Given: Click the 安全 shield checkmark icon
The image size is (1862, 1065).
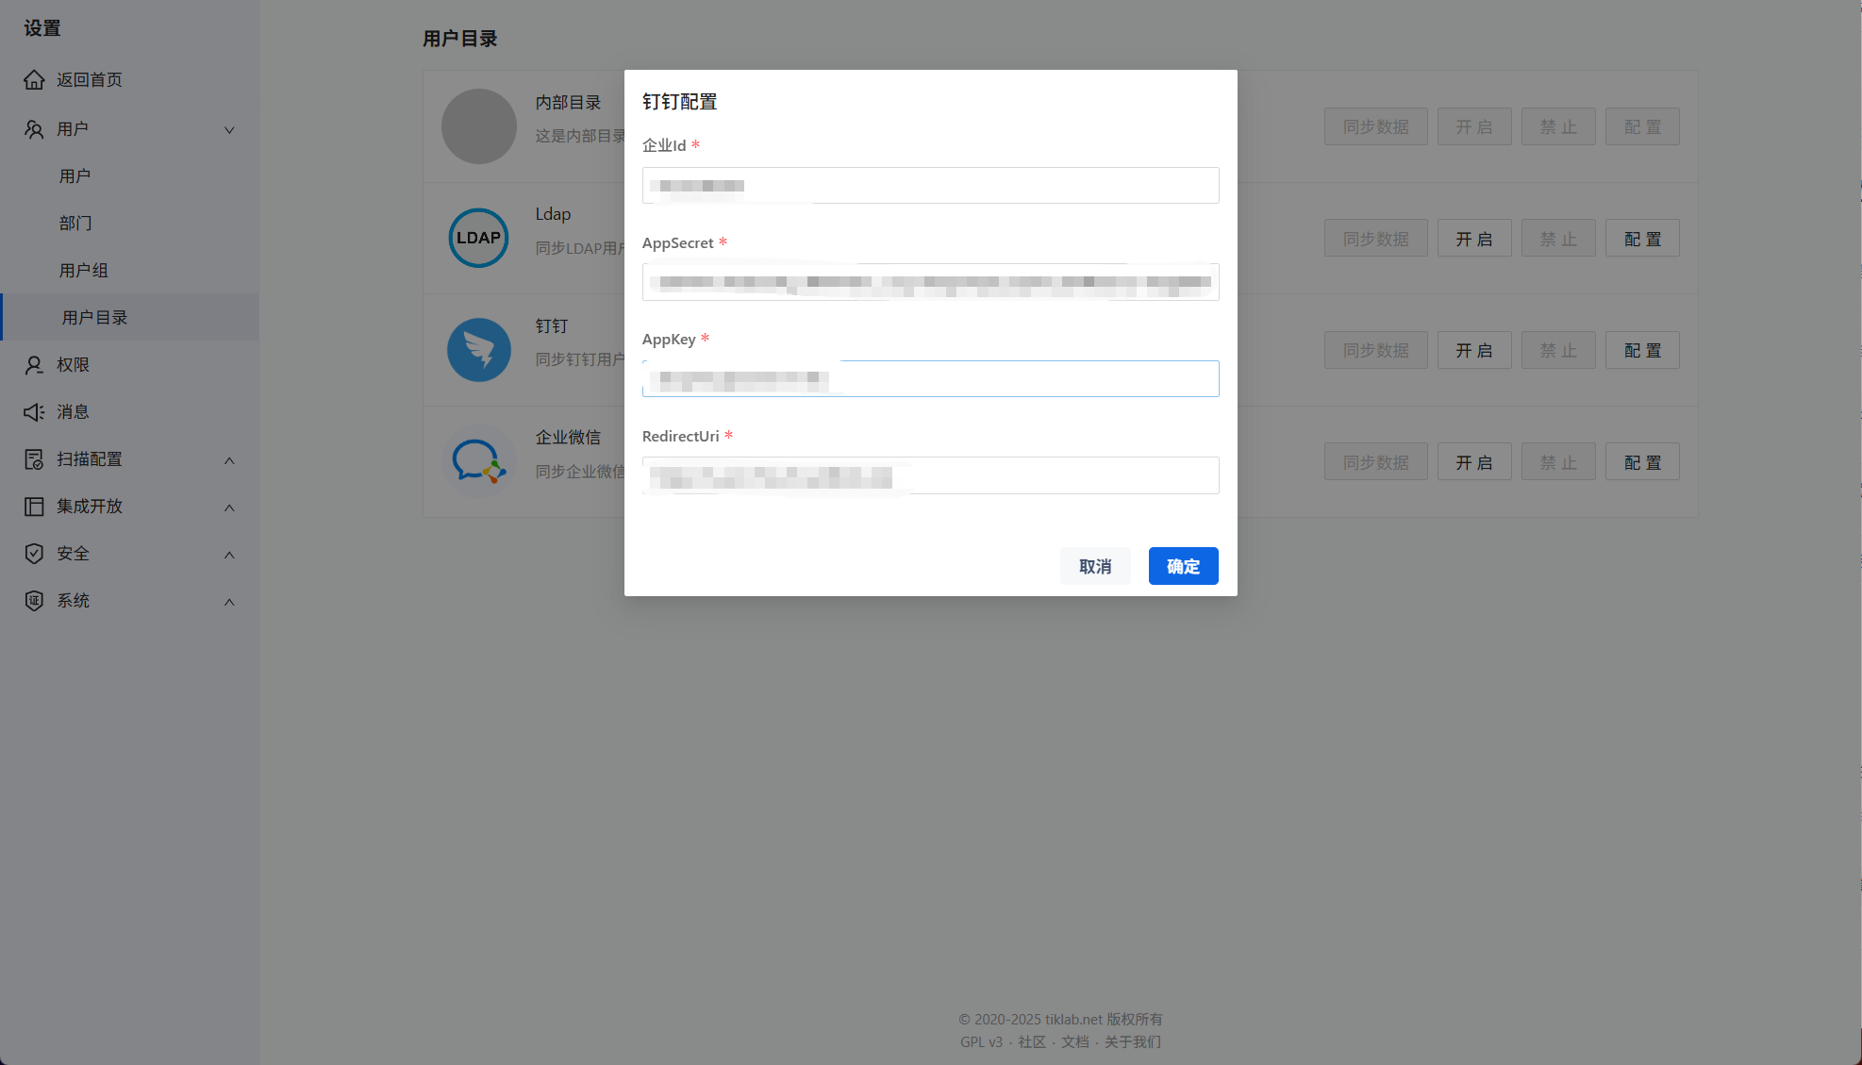Looking at the screenshot, I should click(x=34, y=554).
